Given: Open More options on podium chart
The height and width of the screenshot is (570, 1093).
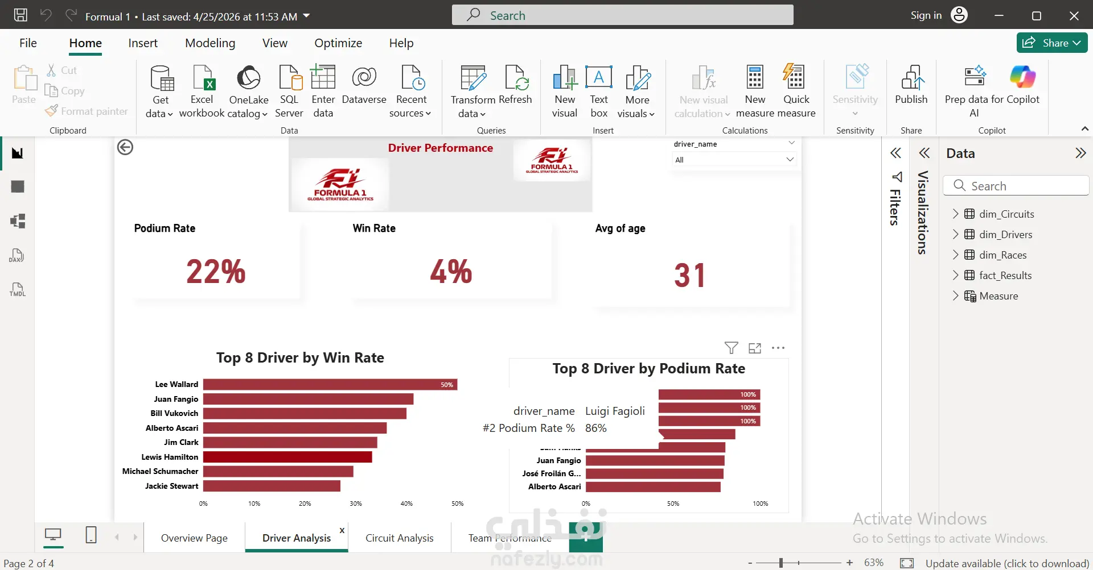Looking at the screenshot, I should 778,348.
